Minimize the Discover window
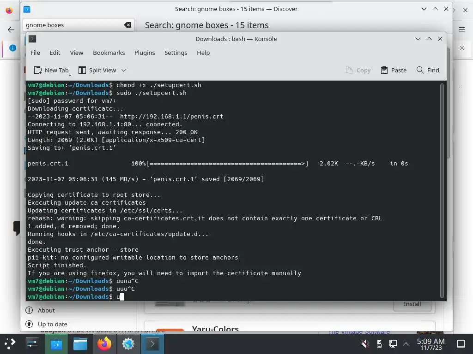The width and height of the screenshot is (473, 354). pos(424,9)
